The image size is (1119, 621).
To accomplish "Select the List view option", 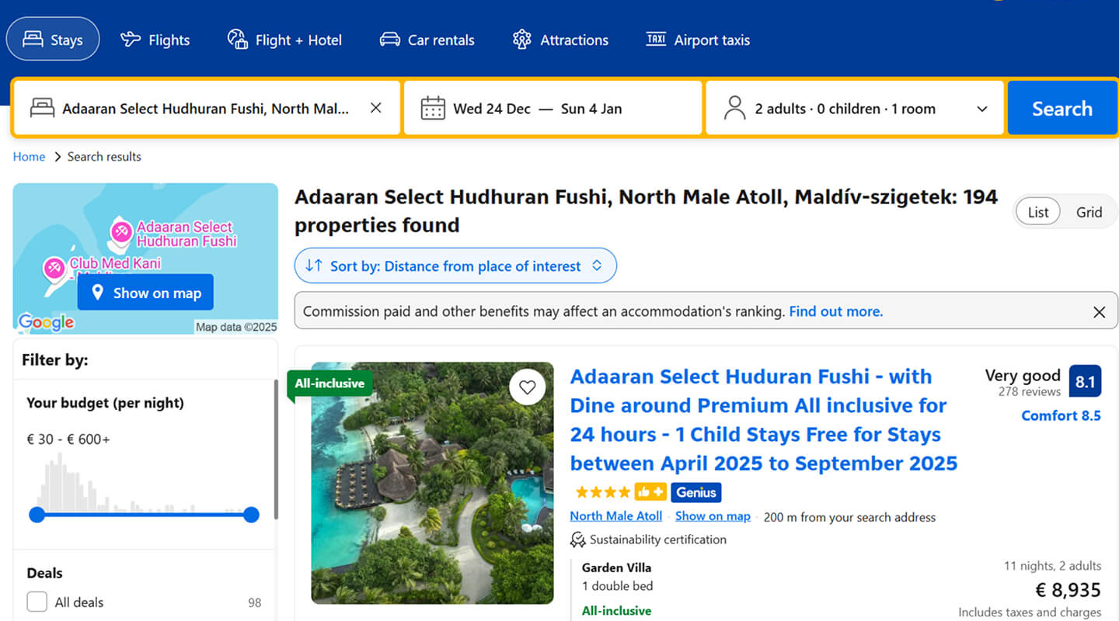I will click(x=1038, y=212).
